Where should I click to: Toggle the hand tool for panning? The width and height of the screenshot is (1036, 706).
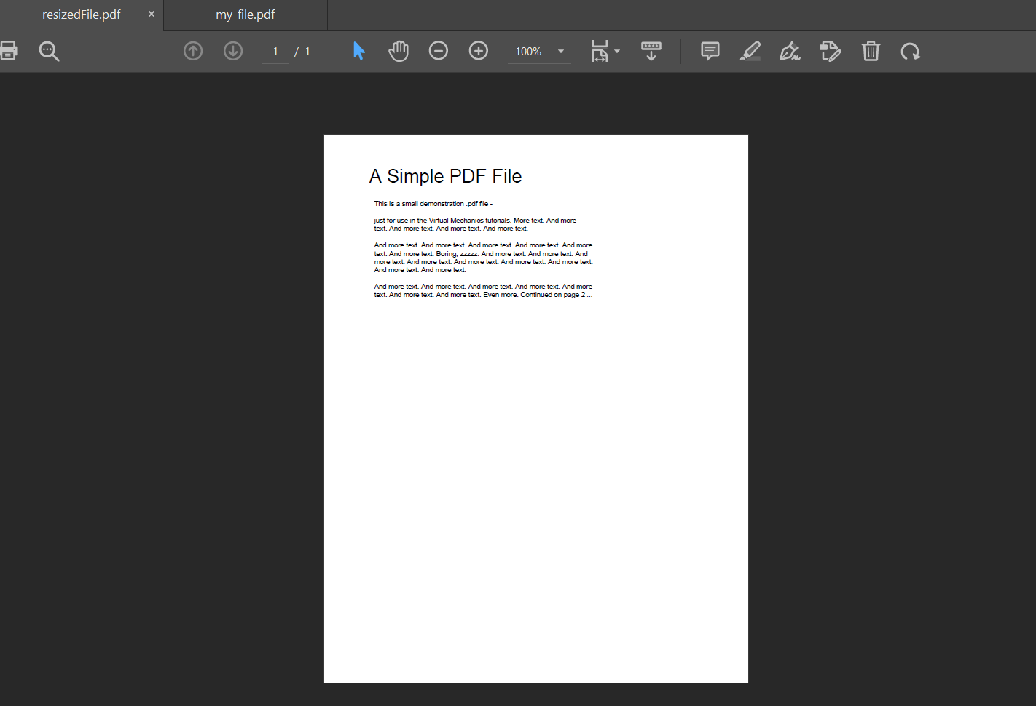[399, 51]
